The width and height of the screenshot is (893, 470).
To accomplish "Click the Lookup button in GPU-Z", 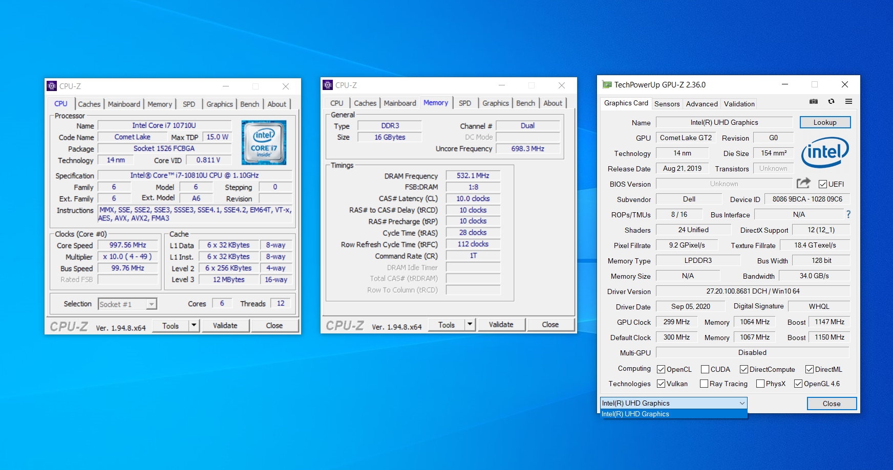I will coord(825,122).
